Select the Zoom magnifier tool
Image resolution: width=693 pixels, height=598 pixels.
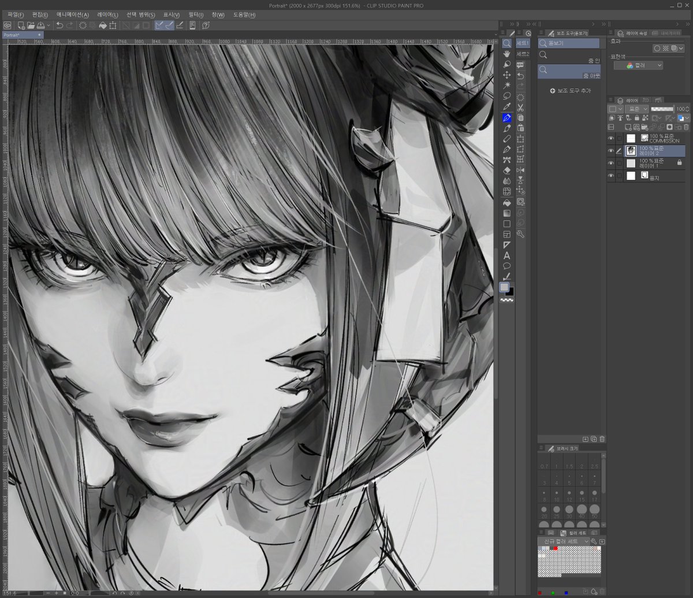(506, 43)
